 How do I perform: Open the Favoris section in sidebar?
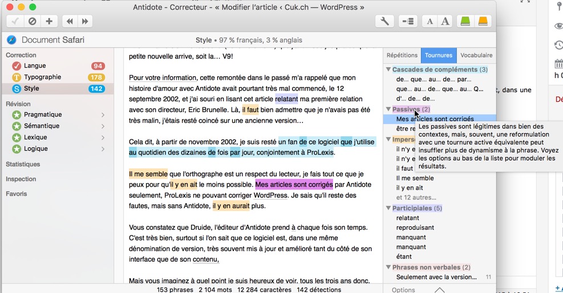[x=16, y=194]
